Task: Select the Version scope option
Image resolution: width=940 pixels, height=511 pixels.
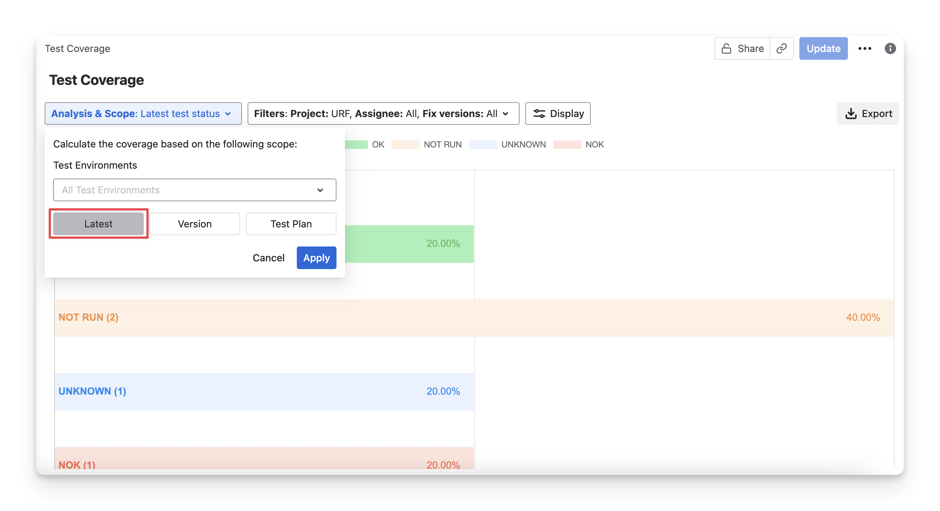Action: pos(194,223)
